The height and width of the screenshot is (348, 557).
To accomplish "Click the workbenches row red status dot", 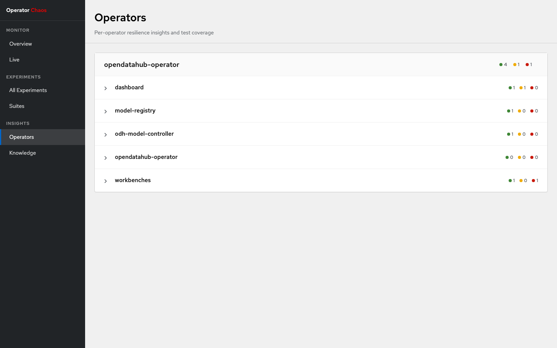I will pos(533,181).
